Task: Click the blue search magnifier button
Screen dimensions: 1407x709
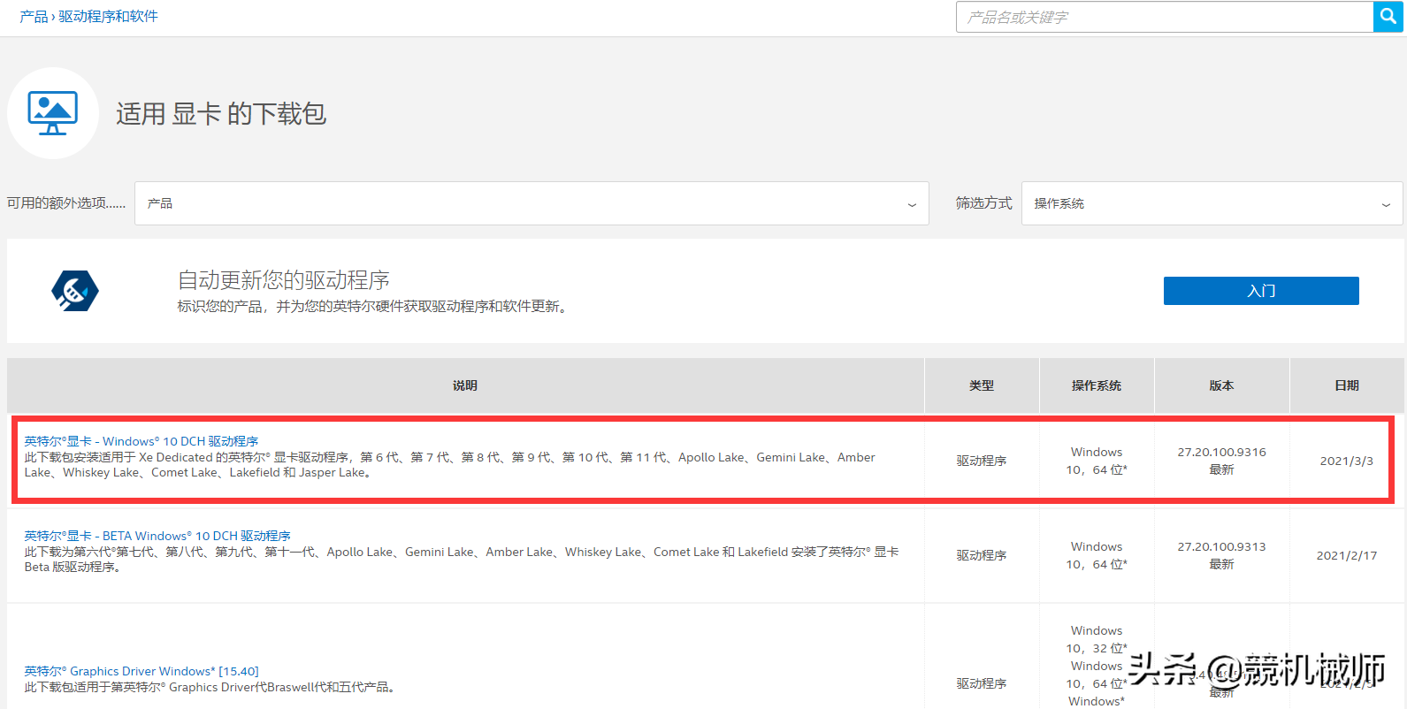Action: click(x=1388, y=17)
